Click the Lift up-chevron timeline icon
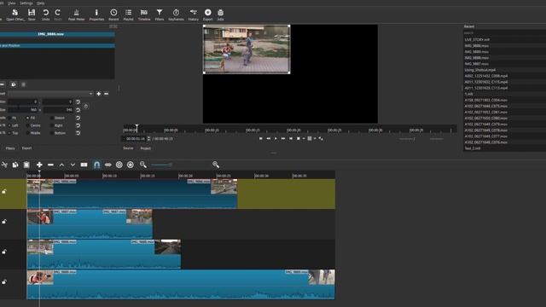The width and height of the screenshot is (546, 307). click(x=61, y=165)
